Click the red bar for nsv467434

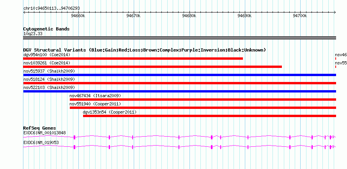pyautogui.click(x=203, y=100)
